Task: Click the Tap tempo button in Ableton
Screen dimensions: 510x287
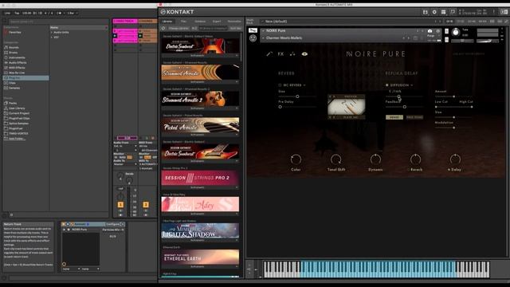Action: [17, 14]
